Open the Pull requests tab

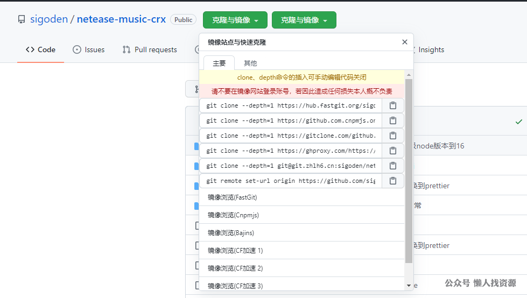[150, 49]
